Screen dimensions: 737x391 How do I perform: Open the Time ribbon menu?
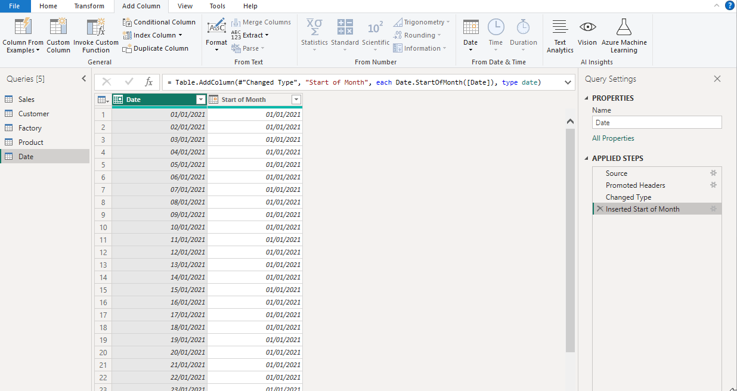(x=496, y=35)
